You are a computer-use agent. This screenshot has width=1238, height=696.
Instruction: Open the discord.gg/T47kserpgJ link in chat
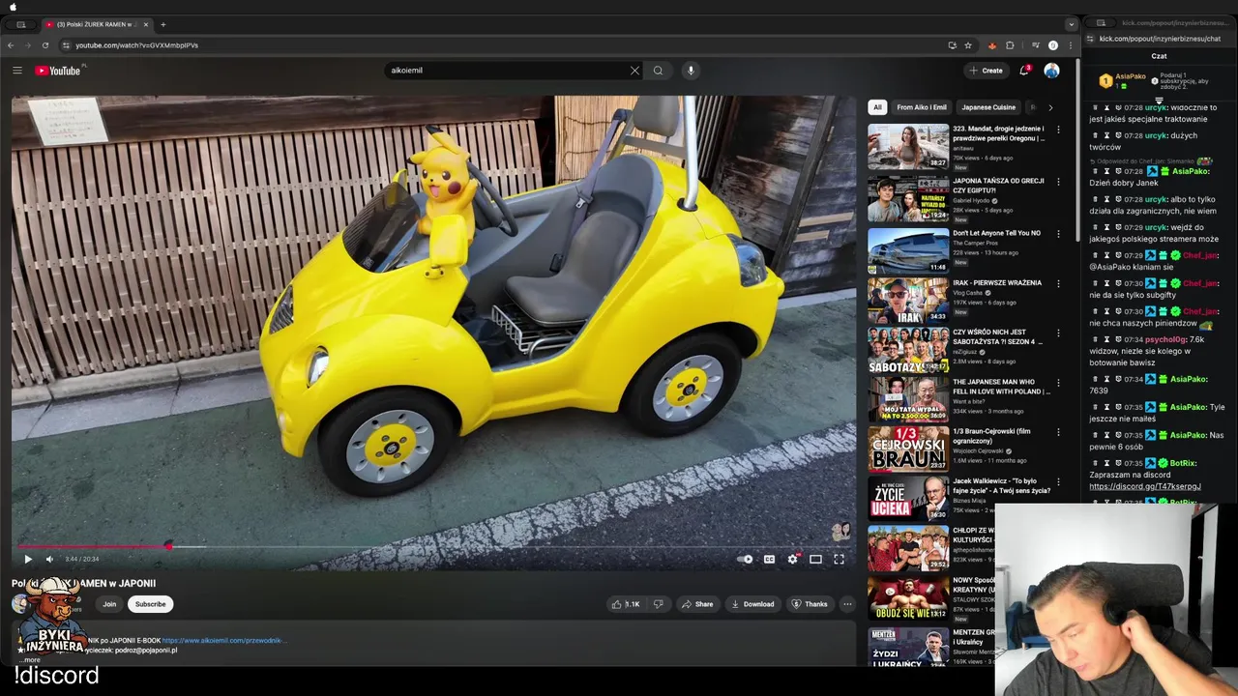coord(1145,486)
